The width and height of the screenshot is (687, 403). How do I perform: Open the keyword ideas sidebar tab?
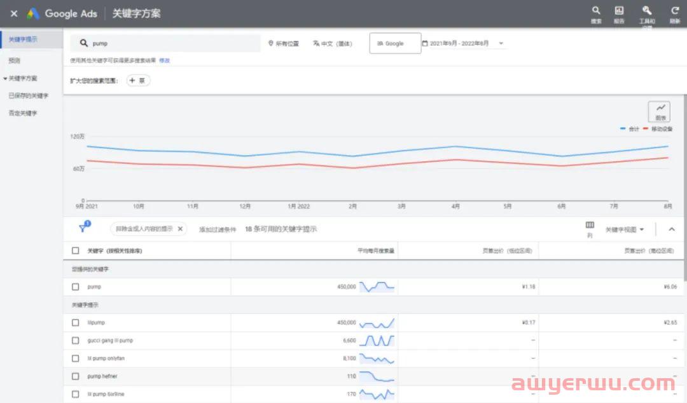(32, 39)
